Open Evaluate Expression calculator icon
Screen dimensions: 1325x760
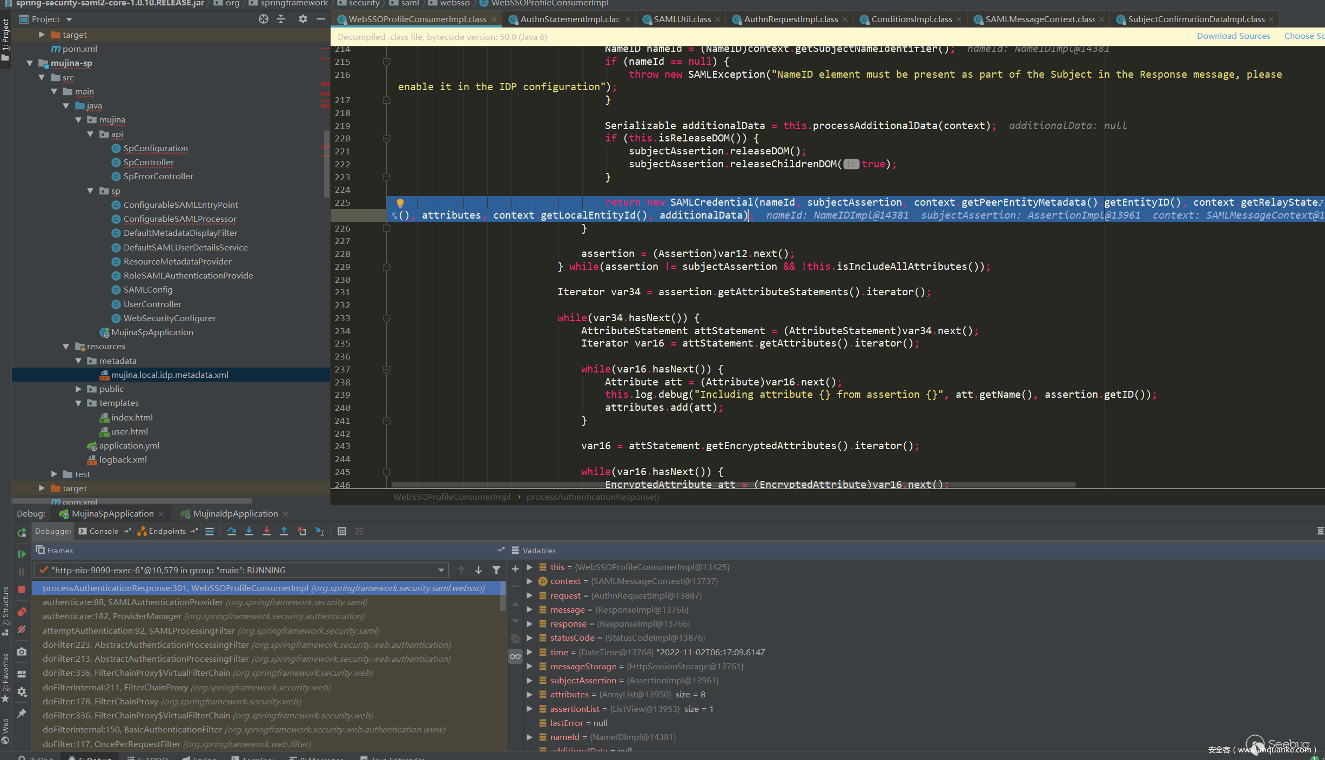(342, 531)
